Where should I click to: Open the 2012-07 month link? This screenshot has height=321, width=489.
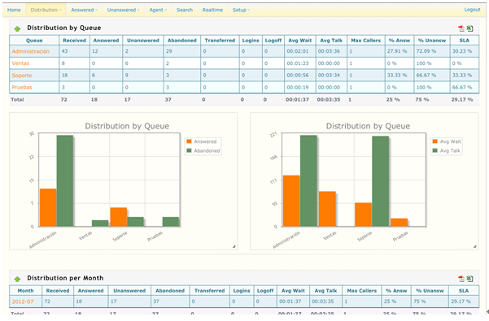pos(23,301)
